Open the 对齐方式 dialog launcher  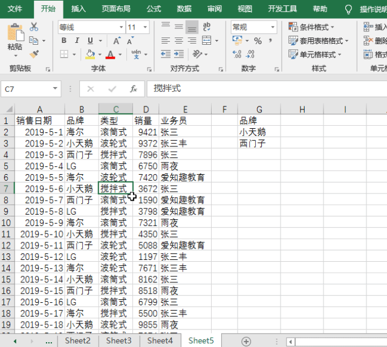tap(221, 70)
